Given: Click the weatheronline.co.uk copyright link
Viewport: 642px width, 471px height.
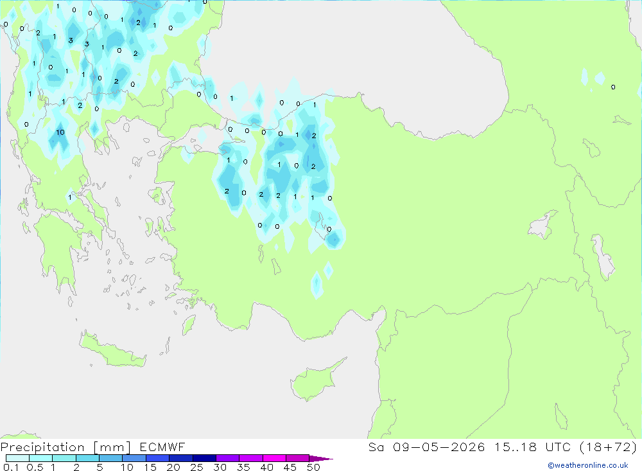Looking at the screenshot, I should coord(588,465).
